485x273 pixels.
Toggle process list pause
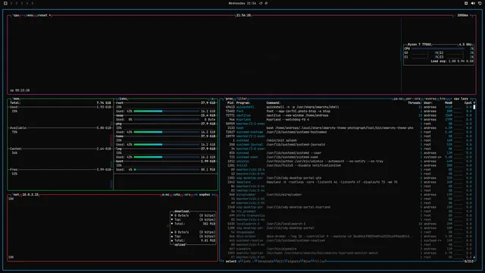[398, 99]
